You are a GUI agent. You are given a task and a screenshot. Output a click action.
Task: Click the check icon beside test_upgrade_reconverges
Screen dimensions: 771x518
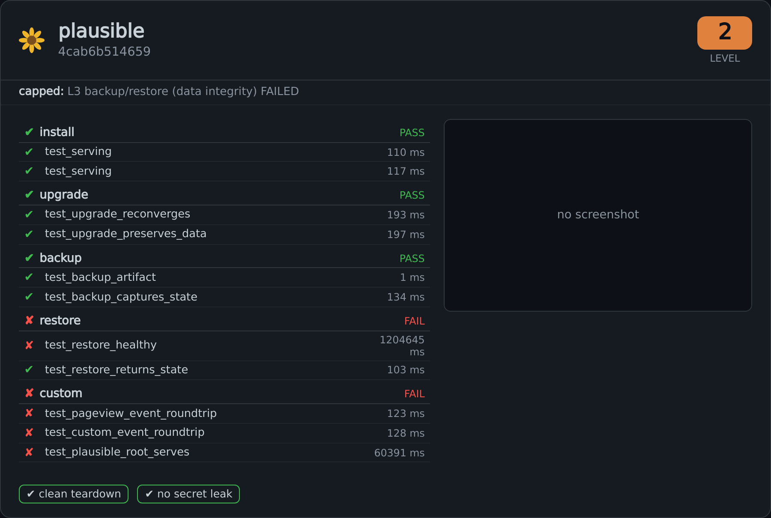(29, 214)
